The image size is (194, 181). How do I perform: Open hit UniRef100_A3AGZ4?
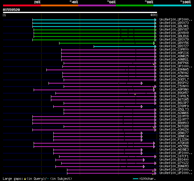click(174, 130)
